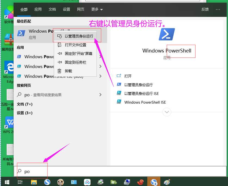Pick 固定到"开始"屏幕 context option
The height and width of the screenshot is (186, 228).
click(75, 54)
